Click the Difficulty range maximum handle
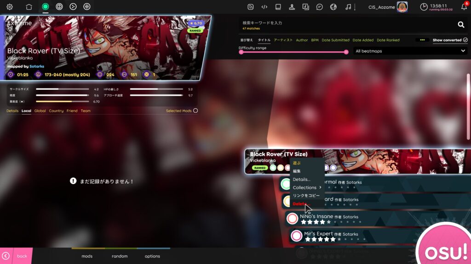 pyautogui.click(x=346, y=52)
